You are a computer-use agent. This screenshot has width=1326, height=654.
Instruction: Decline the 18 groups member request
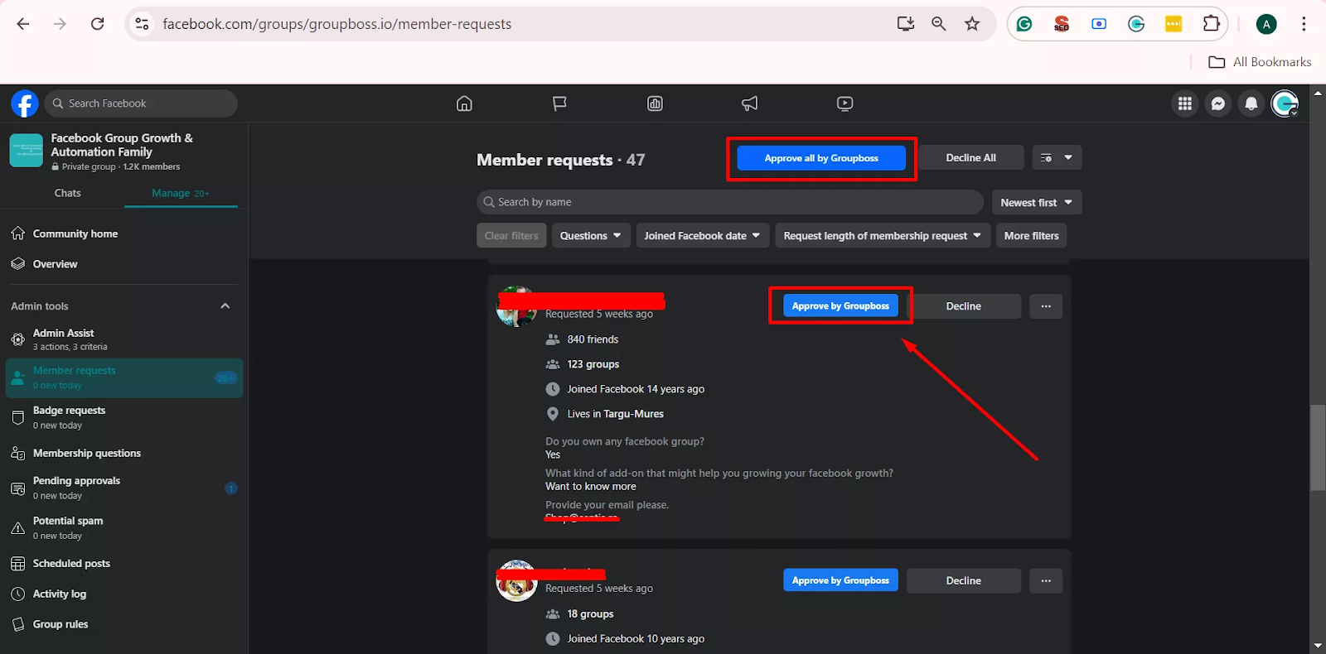964,581
